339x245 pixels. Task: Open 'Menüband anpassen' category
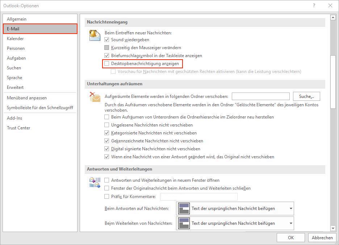tap(40, 98)
